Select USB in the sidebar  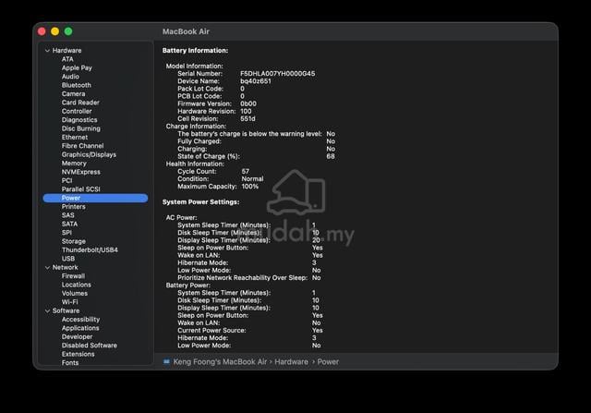[68, 259]
